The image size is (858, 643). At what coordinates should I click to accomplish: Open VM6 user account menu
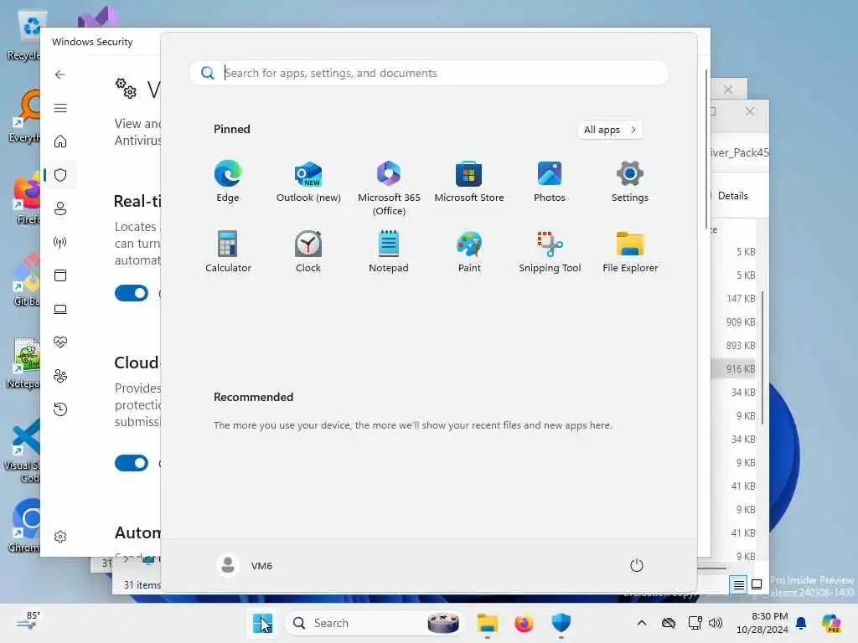click(245, 565)
